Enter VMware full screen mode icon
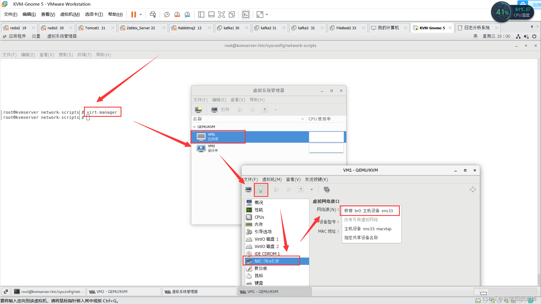Image resolution: width=541 pixels, height=304 pixels. (221, 15)
